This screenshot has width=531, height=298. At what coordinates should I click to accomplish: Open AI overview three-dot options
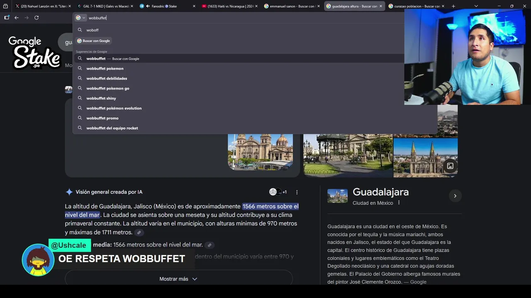[x=297, y=192]
